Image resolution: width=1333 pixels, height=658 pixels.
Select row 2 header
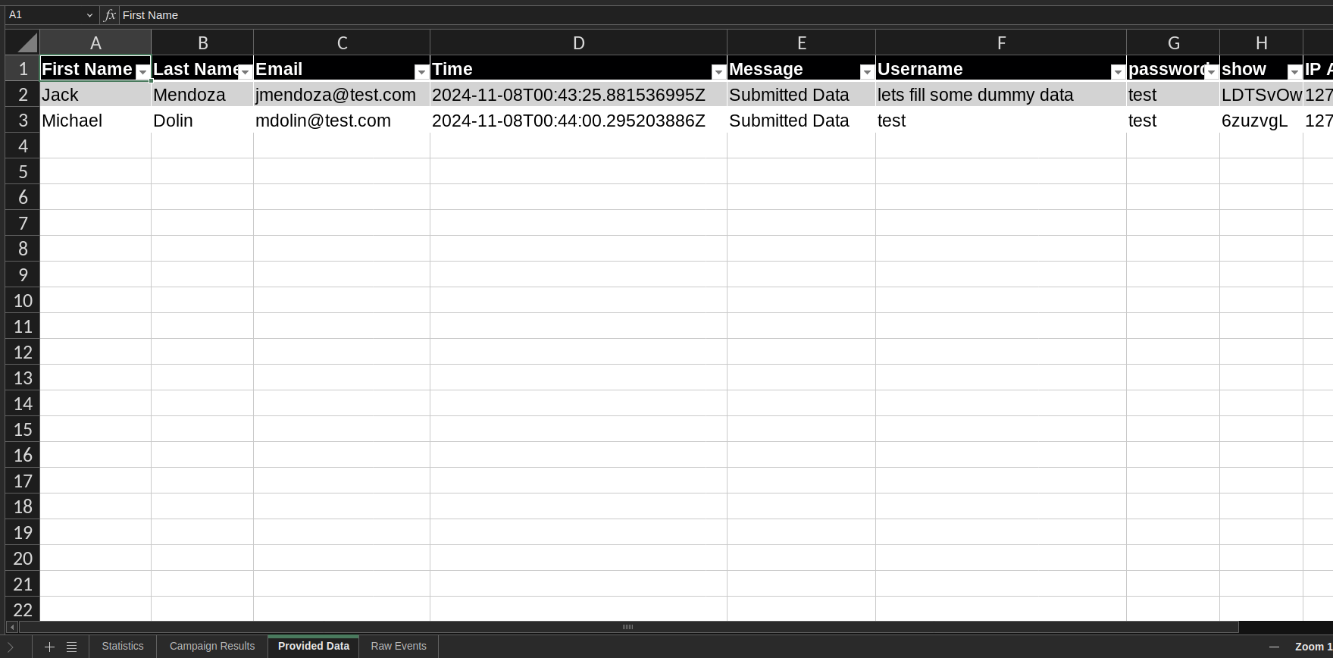click(x=23, y=95)
